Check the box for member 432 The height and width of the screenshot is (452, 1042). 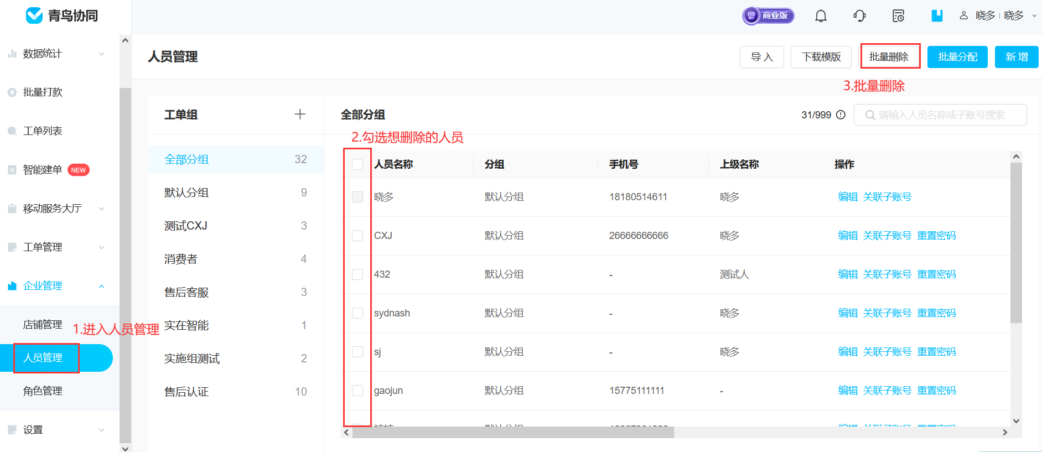coord(357,274)
